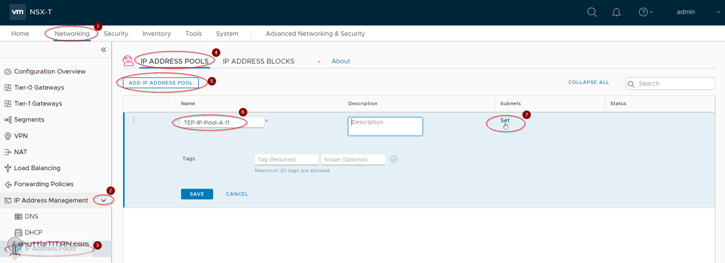The image size is (725, 263).
Task: Focus the Tag (Required) input
Action: pos(286,160)
